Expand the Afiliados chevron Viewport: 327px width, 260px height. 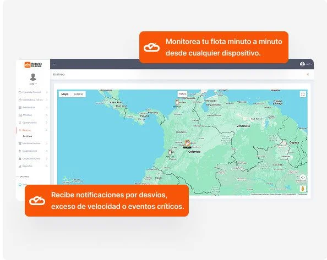click(x=47, y=115)
